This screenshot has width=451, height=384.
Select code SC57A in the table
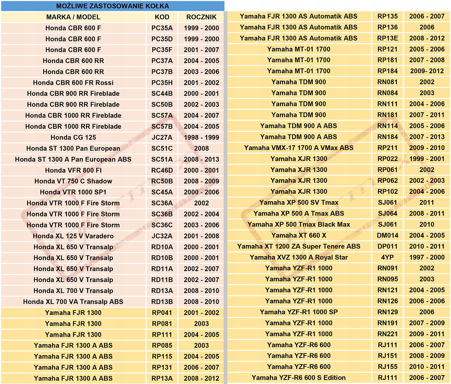tap(162, 115)
